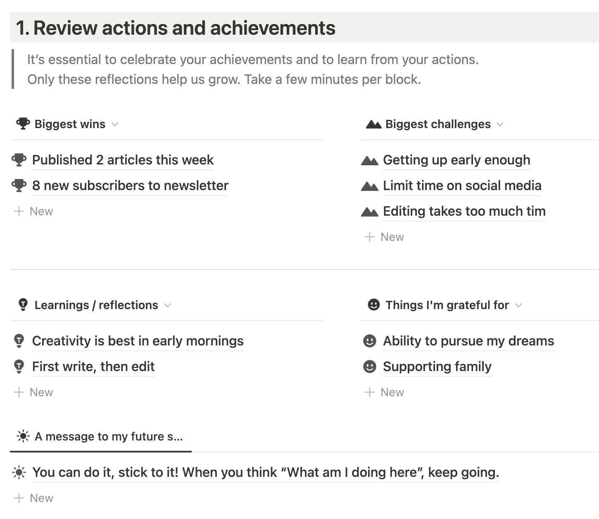Open the Editing takes too much time entry
The width and height of the screenshot is (599, 519).
click(x=464, y=212)
